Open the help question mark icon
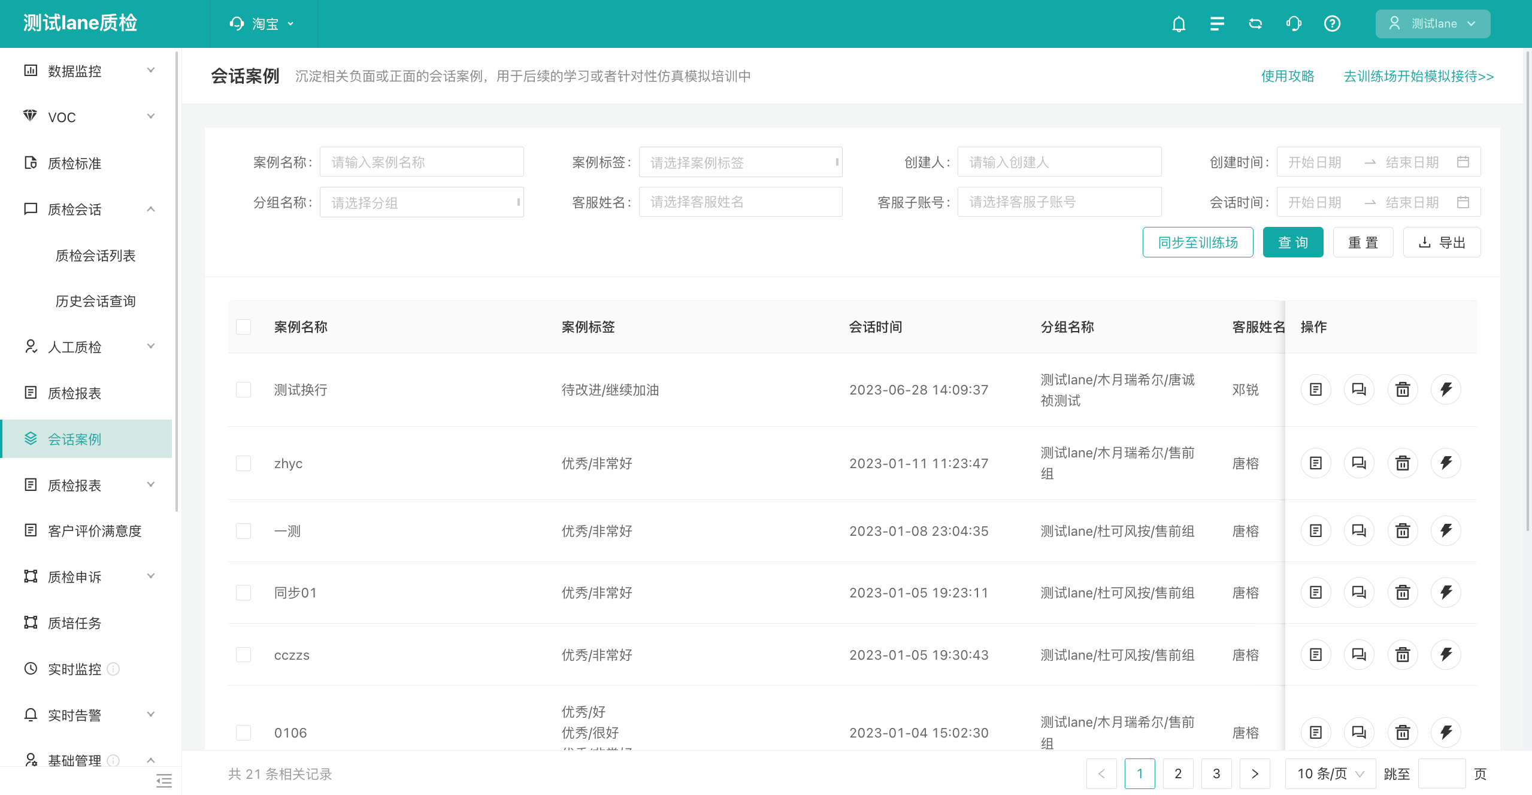 [1332, 24]
